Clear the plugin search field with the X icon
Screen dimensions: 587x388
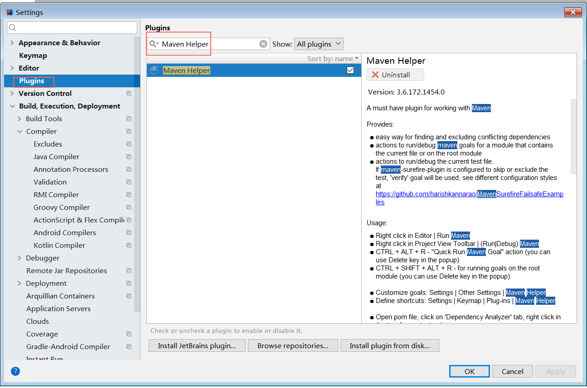coord(263,44)
